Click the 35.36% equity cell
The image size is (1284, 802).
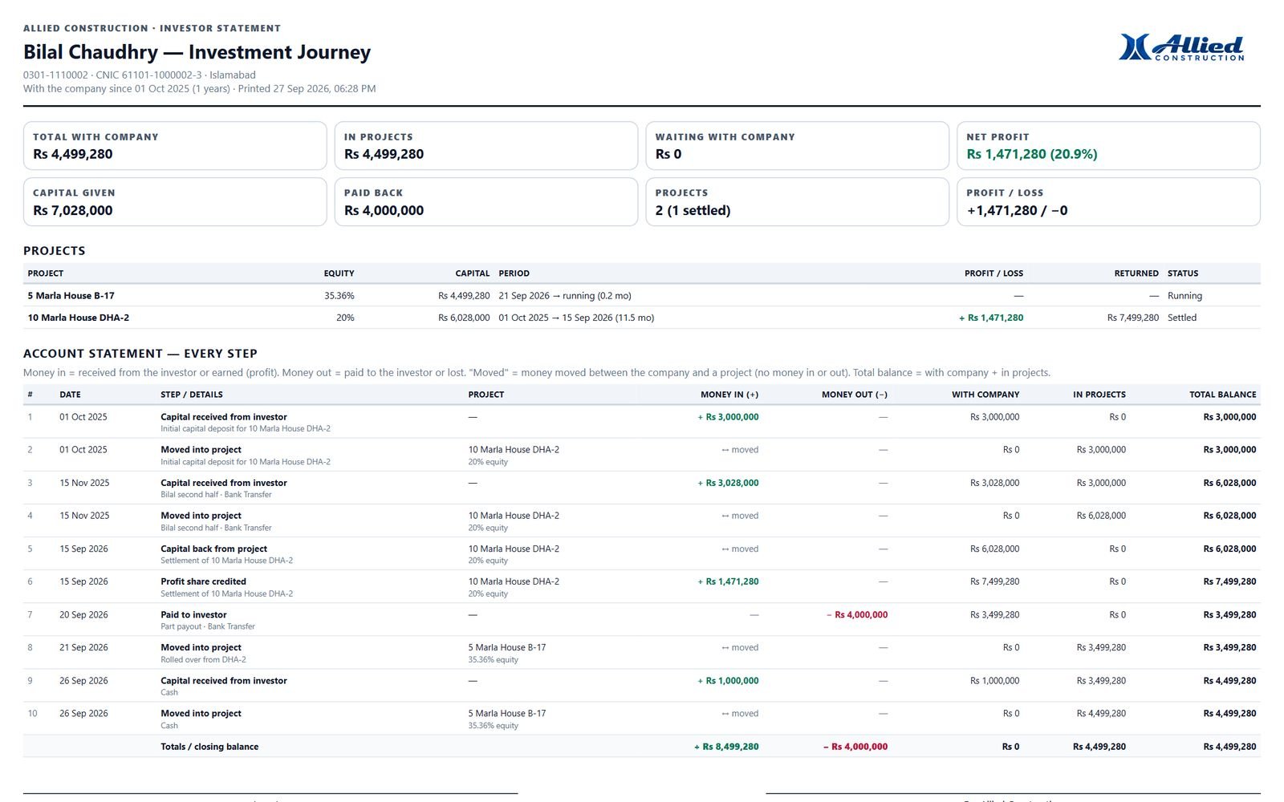click(x=339, y=296)
